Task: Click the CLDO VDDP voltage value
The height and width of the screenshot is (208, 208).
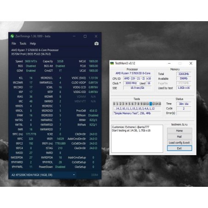Action: point(93,83)
